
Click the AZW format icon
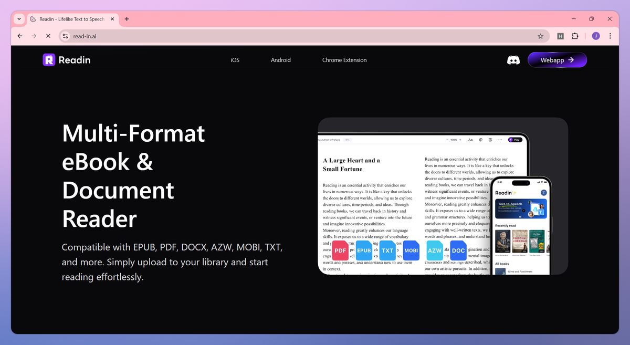(435, 250)
